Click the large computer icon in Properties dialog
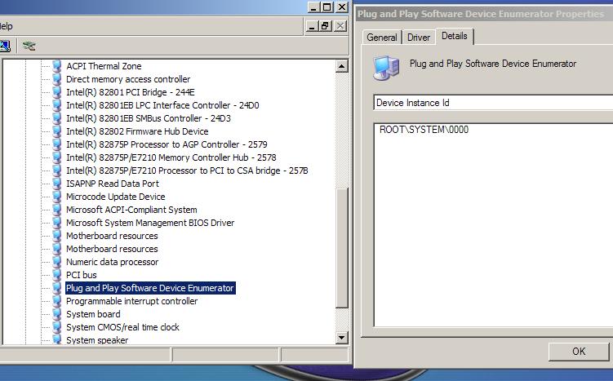 pyautogui.click(x=386, y=68)
